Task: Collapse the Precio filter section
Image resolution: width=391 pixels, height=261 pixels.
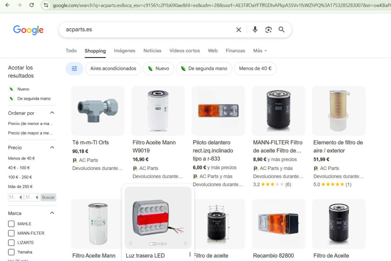Action: (x=52, y=147)
